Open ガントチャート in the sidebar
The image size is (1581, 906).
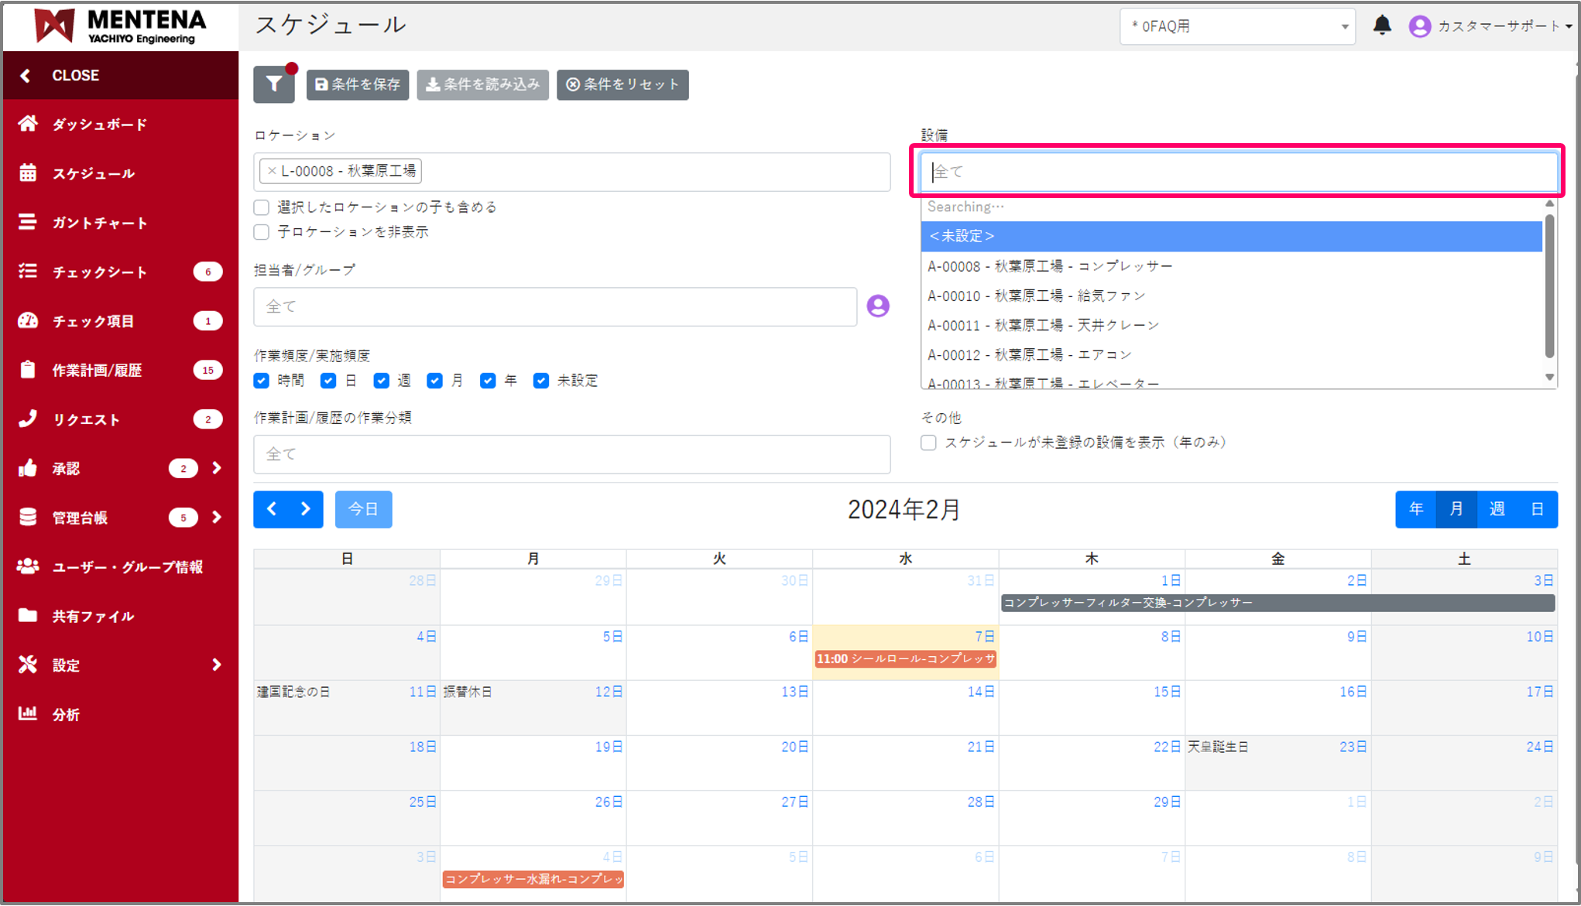pyautogui.click(x=99, y=223)
